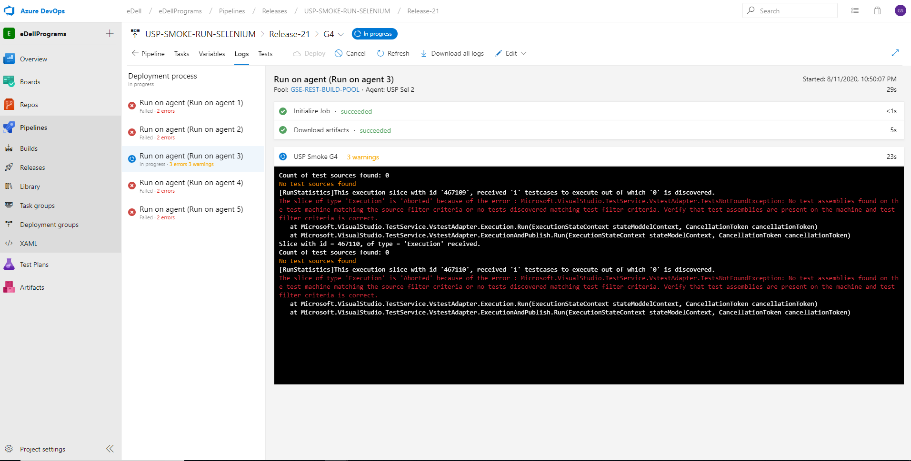Open the Pipelines section
This screenshot has height=461, width=911.
[x=33, y=127]
